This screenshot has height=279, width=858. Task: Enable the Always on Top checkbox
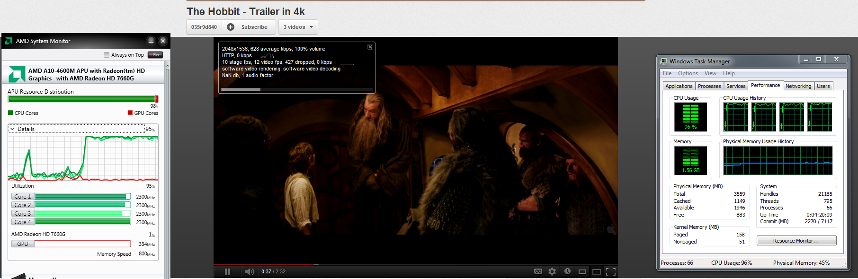pyautogui.click(x=107, y=55)
